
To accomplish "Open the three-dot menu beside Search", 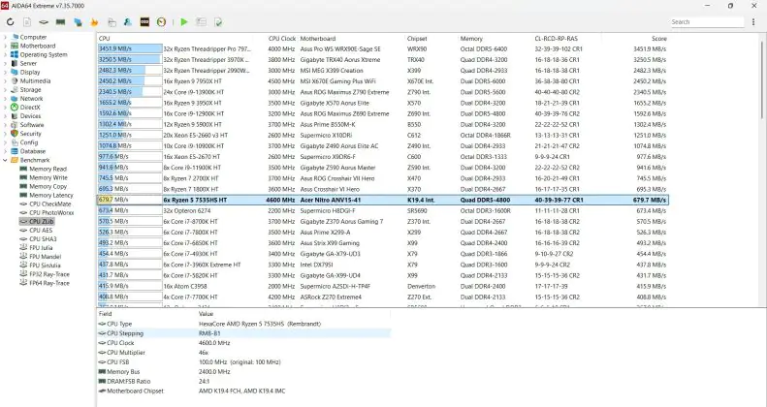I will click(x=753, y=22).
